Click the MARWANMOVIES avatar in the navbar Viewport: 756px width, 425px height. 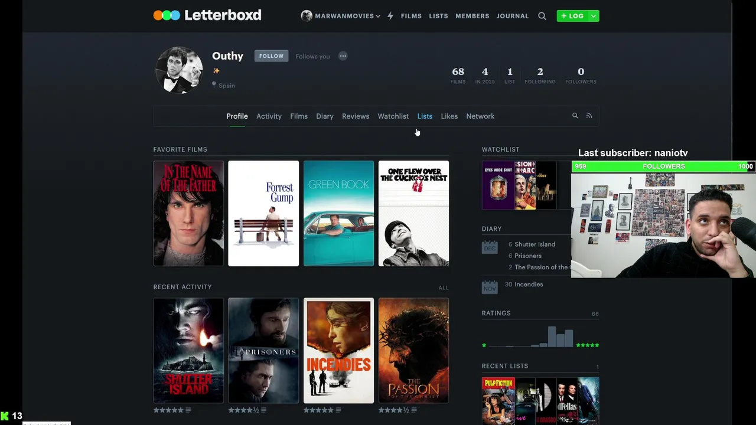[307, 16]
